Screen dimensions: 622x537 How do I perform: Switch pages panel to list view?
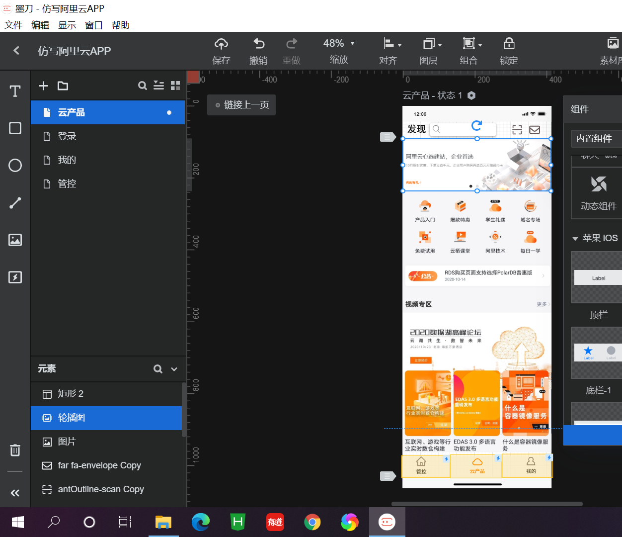158,86
